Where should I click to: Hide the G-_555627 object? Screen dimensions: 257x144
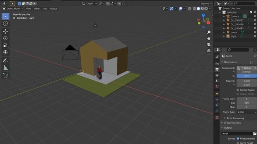255,20
